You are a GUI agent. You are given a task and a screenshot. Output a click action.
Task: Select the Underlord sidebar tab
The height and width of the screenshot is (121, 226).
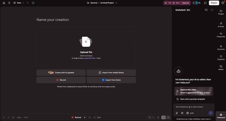point(221,116)
